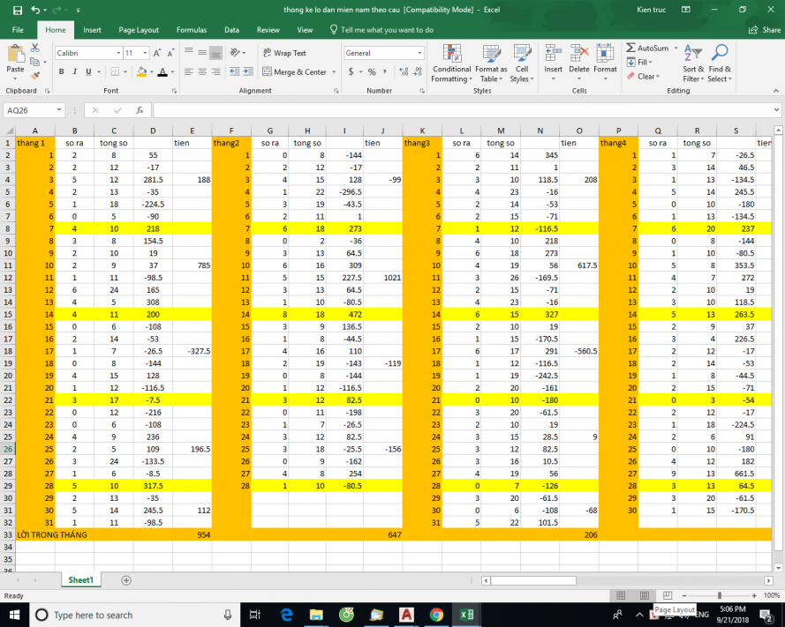Adjust the zoom slider handle
The width and height of the screenshot is (785, 627).
click(720, 595)
